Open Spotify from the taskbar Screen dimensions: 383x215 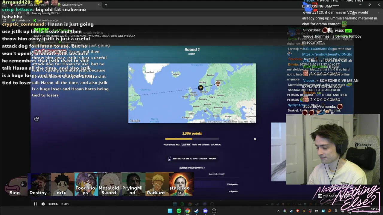click(179, 211)
